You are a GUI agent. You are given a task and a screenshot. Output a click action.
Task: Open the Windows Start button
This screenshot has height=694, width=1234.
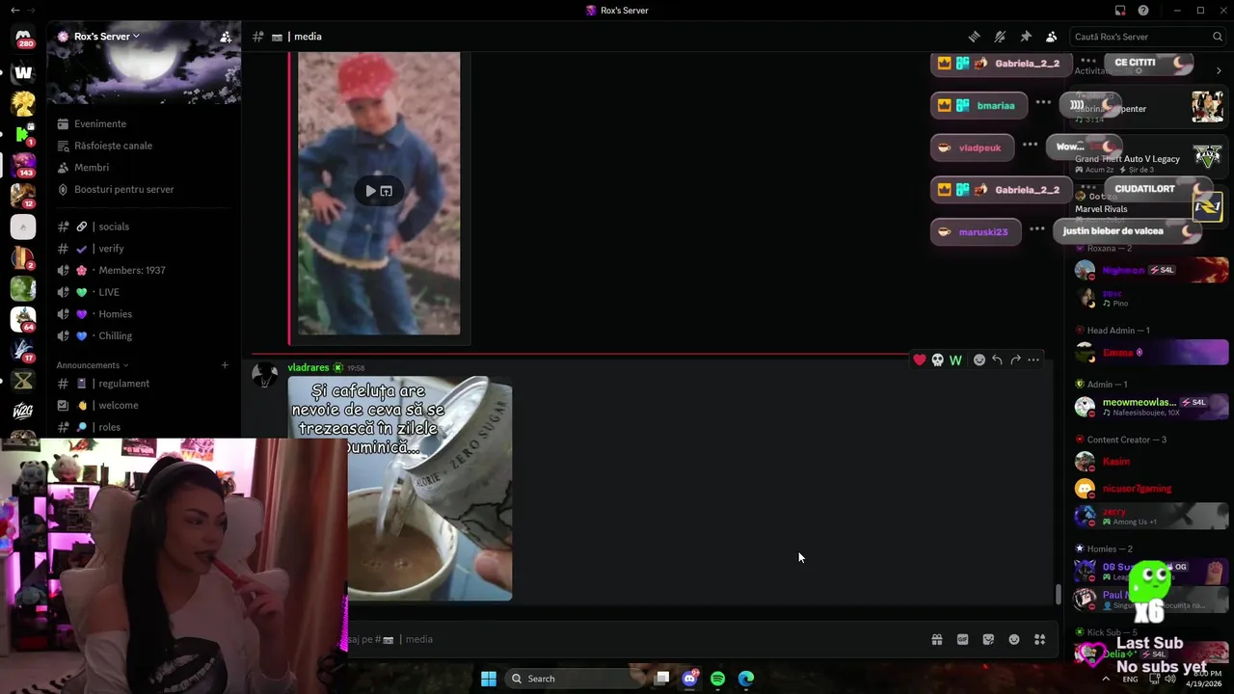pyautogui.click(x=489, y=679)
